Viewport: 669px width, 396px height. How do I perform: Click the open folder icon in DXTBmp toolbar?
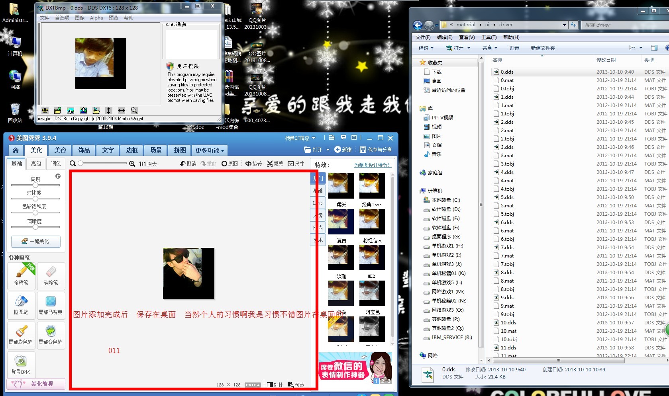[x=58, y=111]
